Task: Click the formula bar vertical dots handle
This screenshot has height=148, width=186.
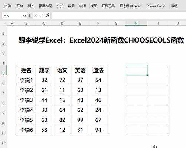Action: tap(30, 16)
